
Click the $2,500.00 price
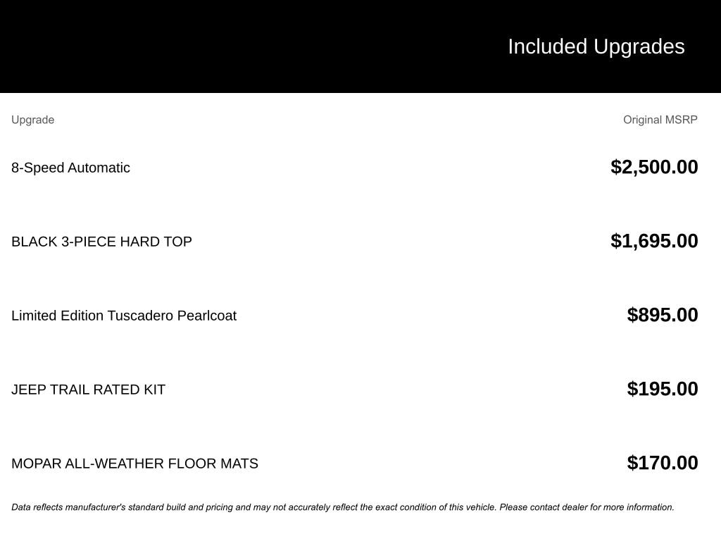(654, 167)
